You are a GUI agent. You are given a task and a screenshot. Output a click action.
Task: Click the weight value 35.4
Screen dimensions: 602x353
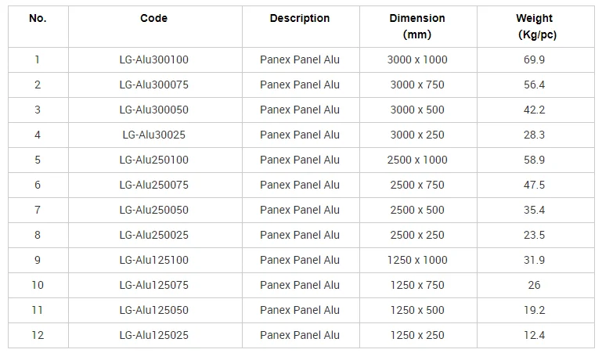pyautogui.click(x=534, y=210)
